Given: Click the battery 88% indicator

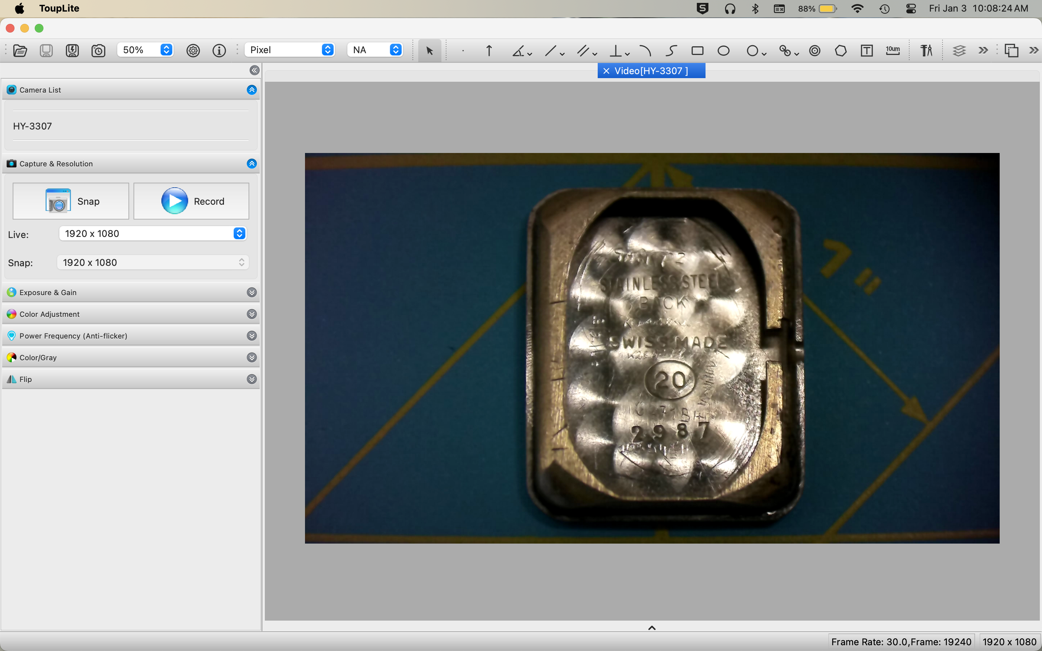Looking at the screenshot, I should (817, 9).
